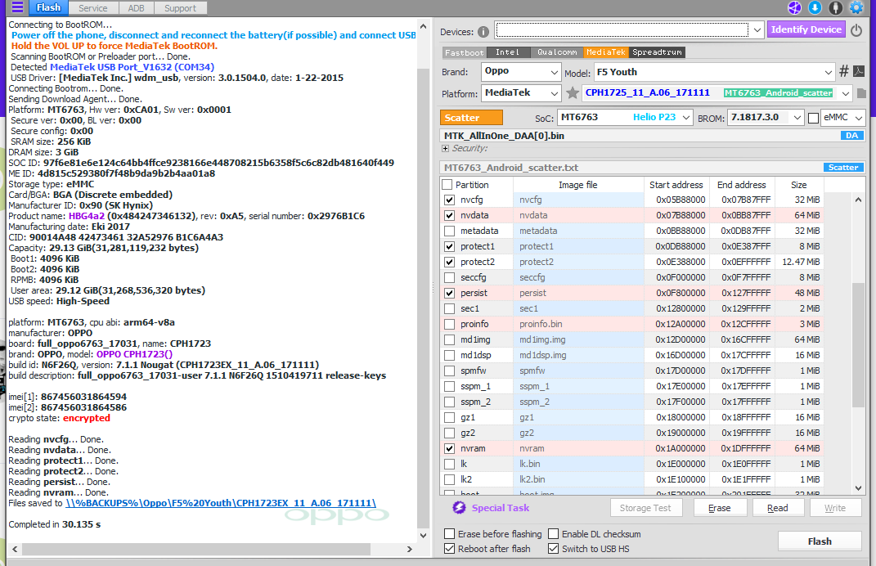Open the backup files saved path link
Screen dimensions: 876x566
click(x=221, y=503)
